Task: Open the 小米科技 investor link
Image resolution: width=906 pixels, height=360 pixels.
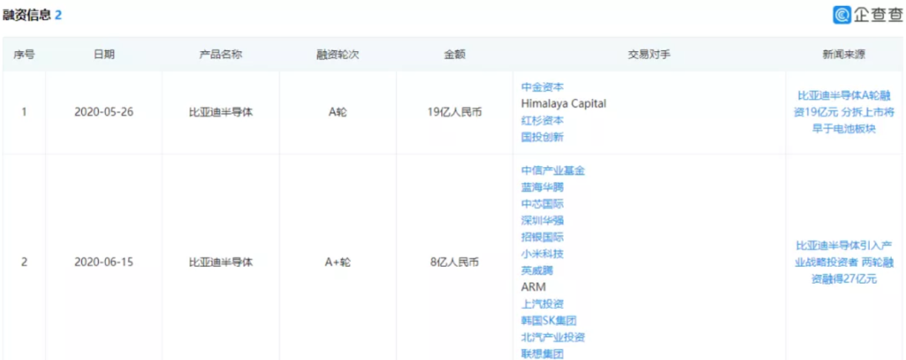Action: coord(542,253)
